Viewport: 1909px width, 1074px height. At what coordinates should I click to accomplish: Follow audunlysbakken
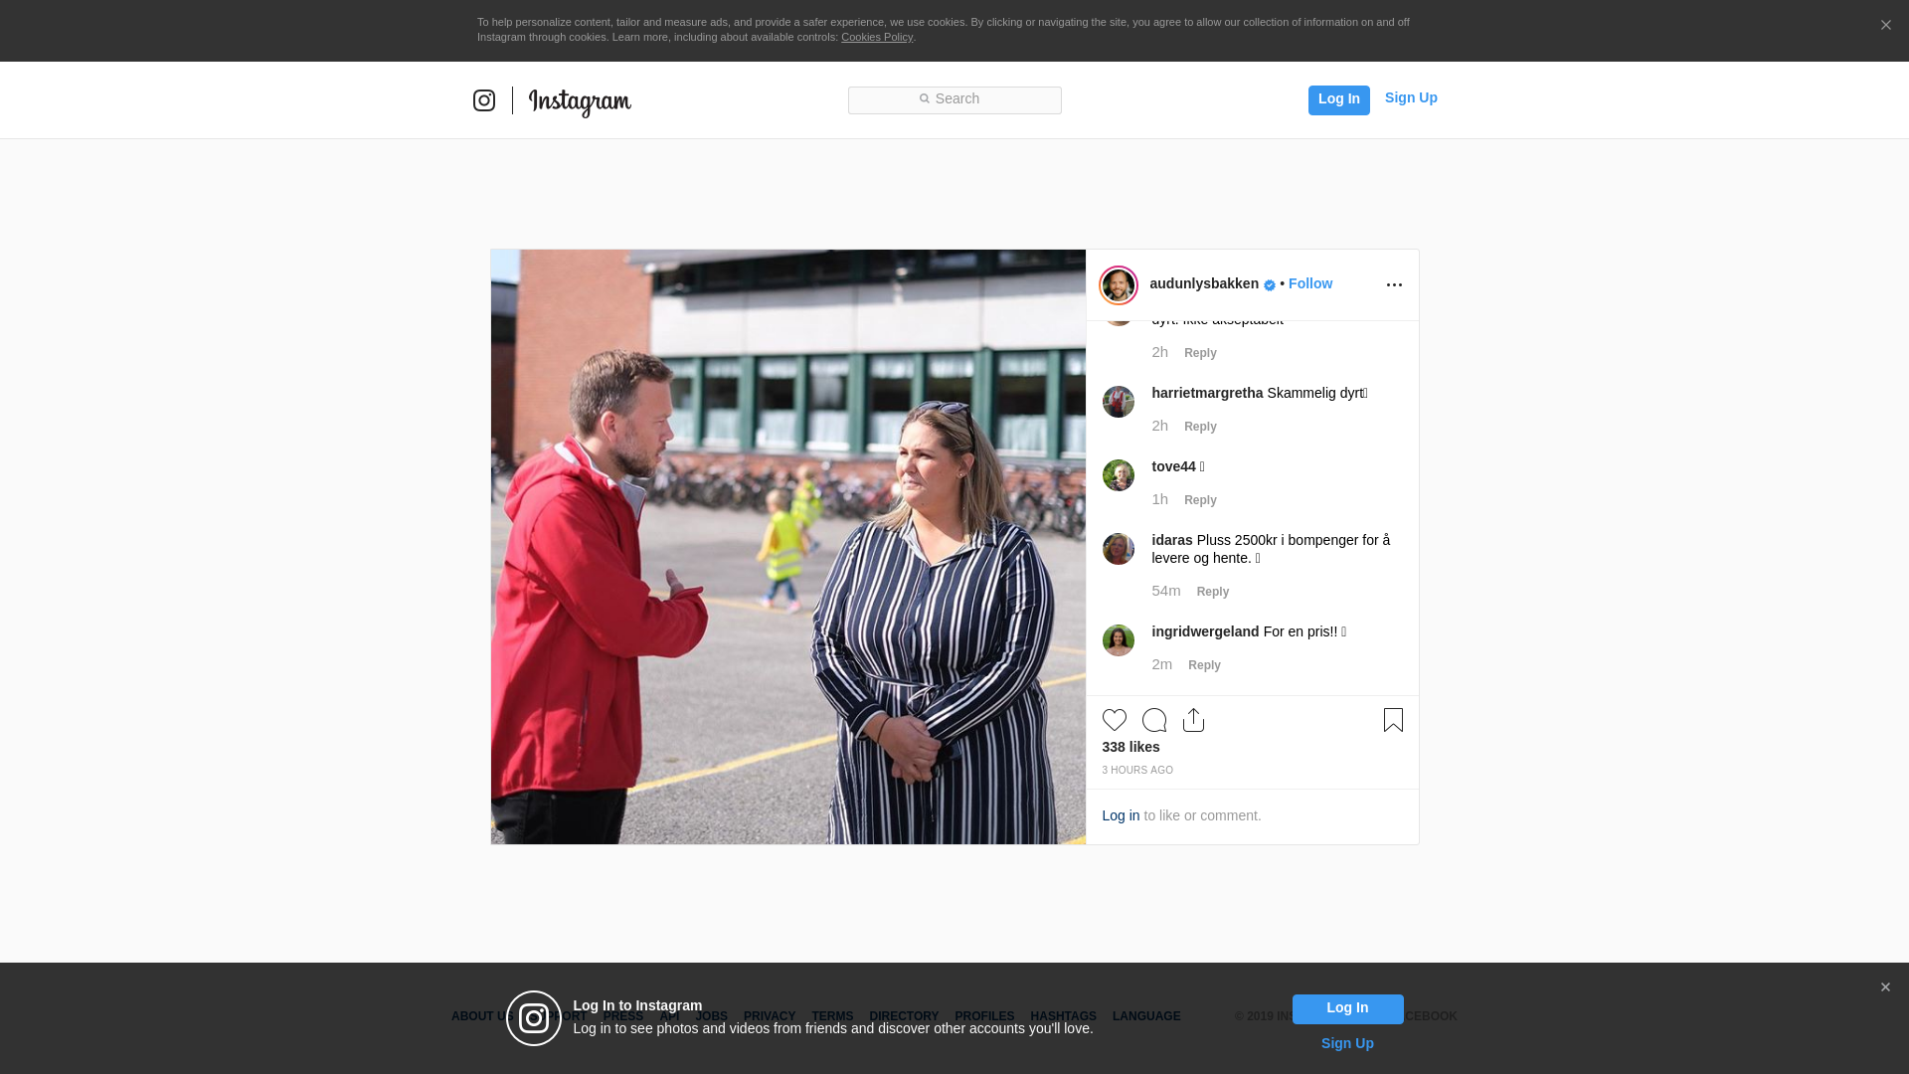[1310, 283]
